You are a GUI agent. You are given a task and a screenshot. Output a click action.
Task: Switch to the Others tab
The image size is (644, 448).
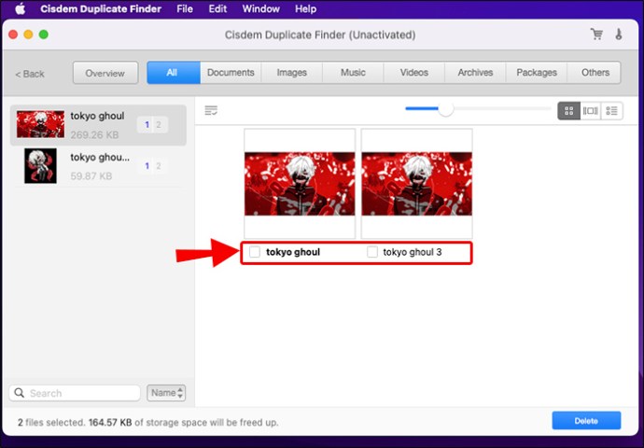(x=594, y=73)
